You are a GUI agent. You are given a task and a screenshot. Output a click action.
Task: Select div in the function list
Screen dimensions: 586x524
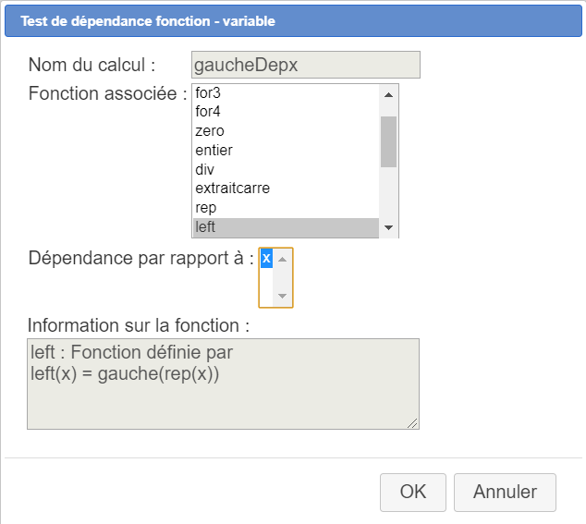(285, 169)
